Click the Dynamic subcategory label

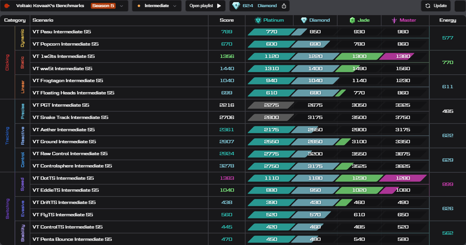(22, 38)
